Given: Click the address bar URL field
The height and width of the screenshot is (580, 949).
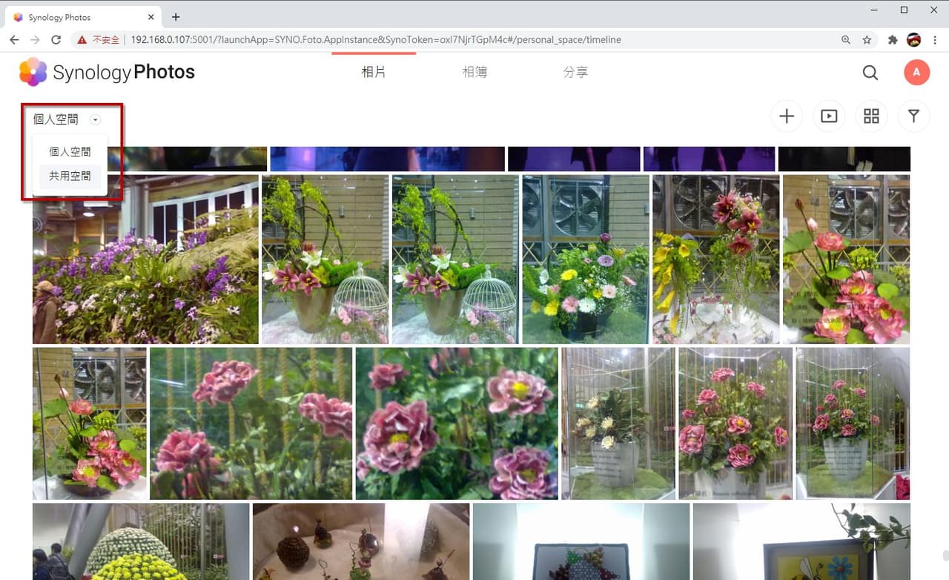Looking at the screenshot, I should coord(482,40).
